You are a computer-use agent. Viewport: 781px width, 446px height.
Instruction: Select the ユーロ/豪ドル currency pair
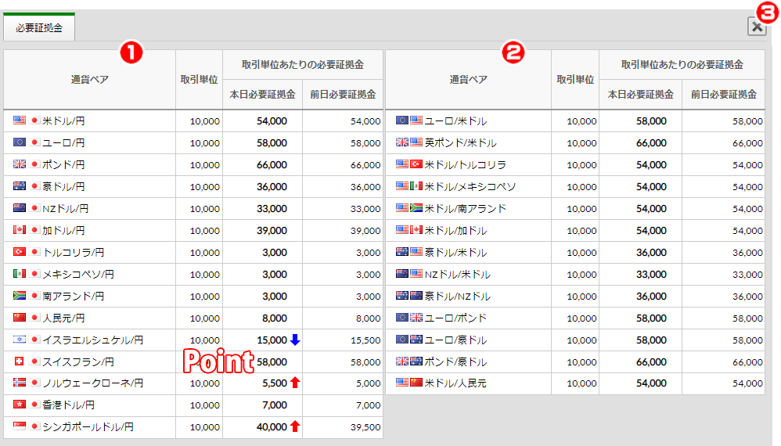click(x=455, y=340)
